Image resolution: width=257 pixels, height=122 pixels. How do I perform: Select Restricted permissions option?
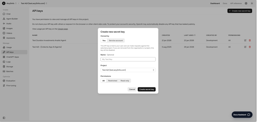coord(112,81)
